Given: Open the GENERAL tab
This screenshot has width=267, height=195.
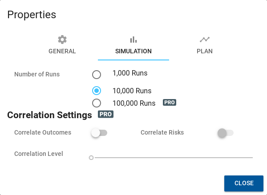Looking at the screenshot, I should 62,46.
